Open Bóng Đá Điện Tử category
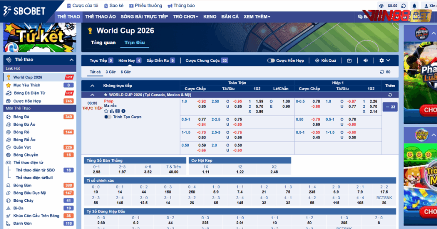437x229 pixels. [x=40, y=93]
